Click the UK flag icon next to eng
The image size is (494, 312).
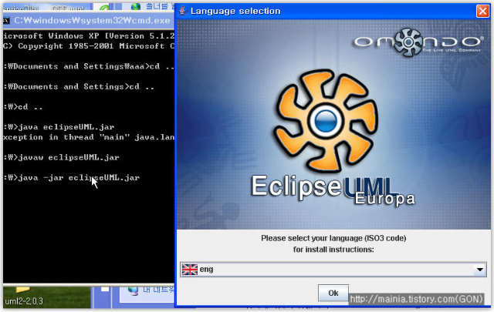190,270
